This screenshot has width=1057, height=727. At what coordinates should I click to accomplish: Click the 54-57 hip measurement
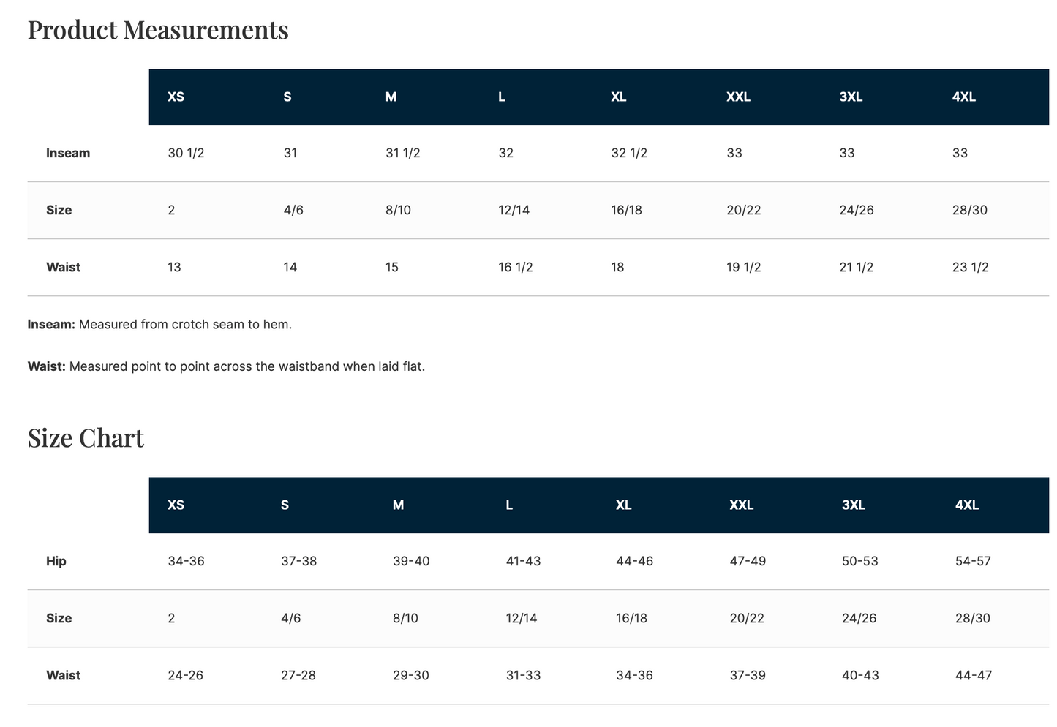click(x=973, y=561)
